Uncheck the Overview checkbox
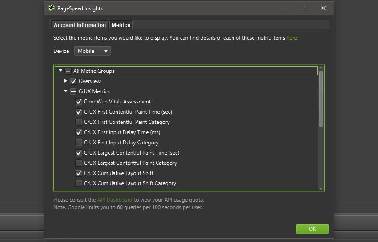This screenshot has height=242, width=378. click(73, 81)
